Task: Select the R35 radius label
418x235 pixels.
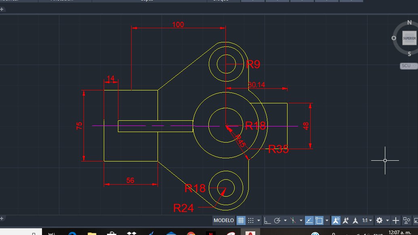Action: click(278, 149)
